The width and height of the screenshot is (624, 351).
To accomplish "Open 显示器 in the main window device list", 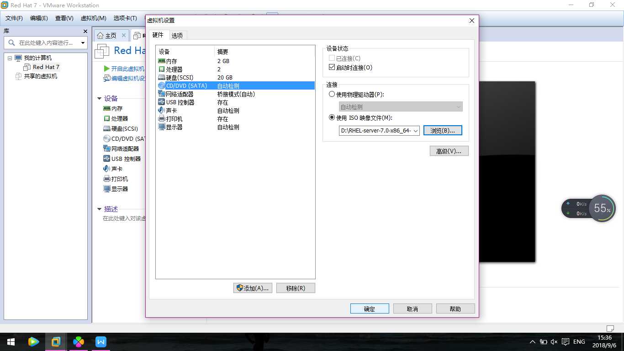I will coord(116,189).
